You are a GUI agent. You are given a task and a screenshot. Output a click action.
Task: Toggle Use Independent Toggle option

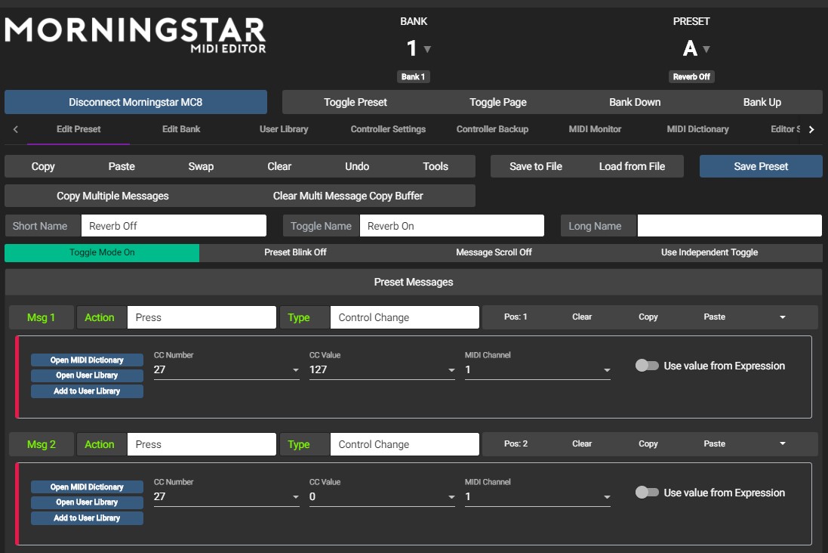coord(709,253)
